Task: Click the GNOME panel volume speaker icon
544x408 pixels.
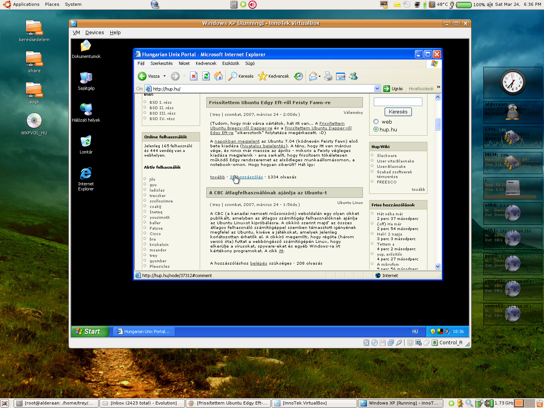Action: click(x=490, y=5)
